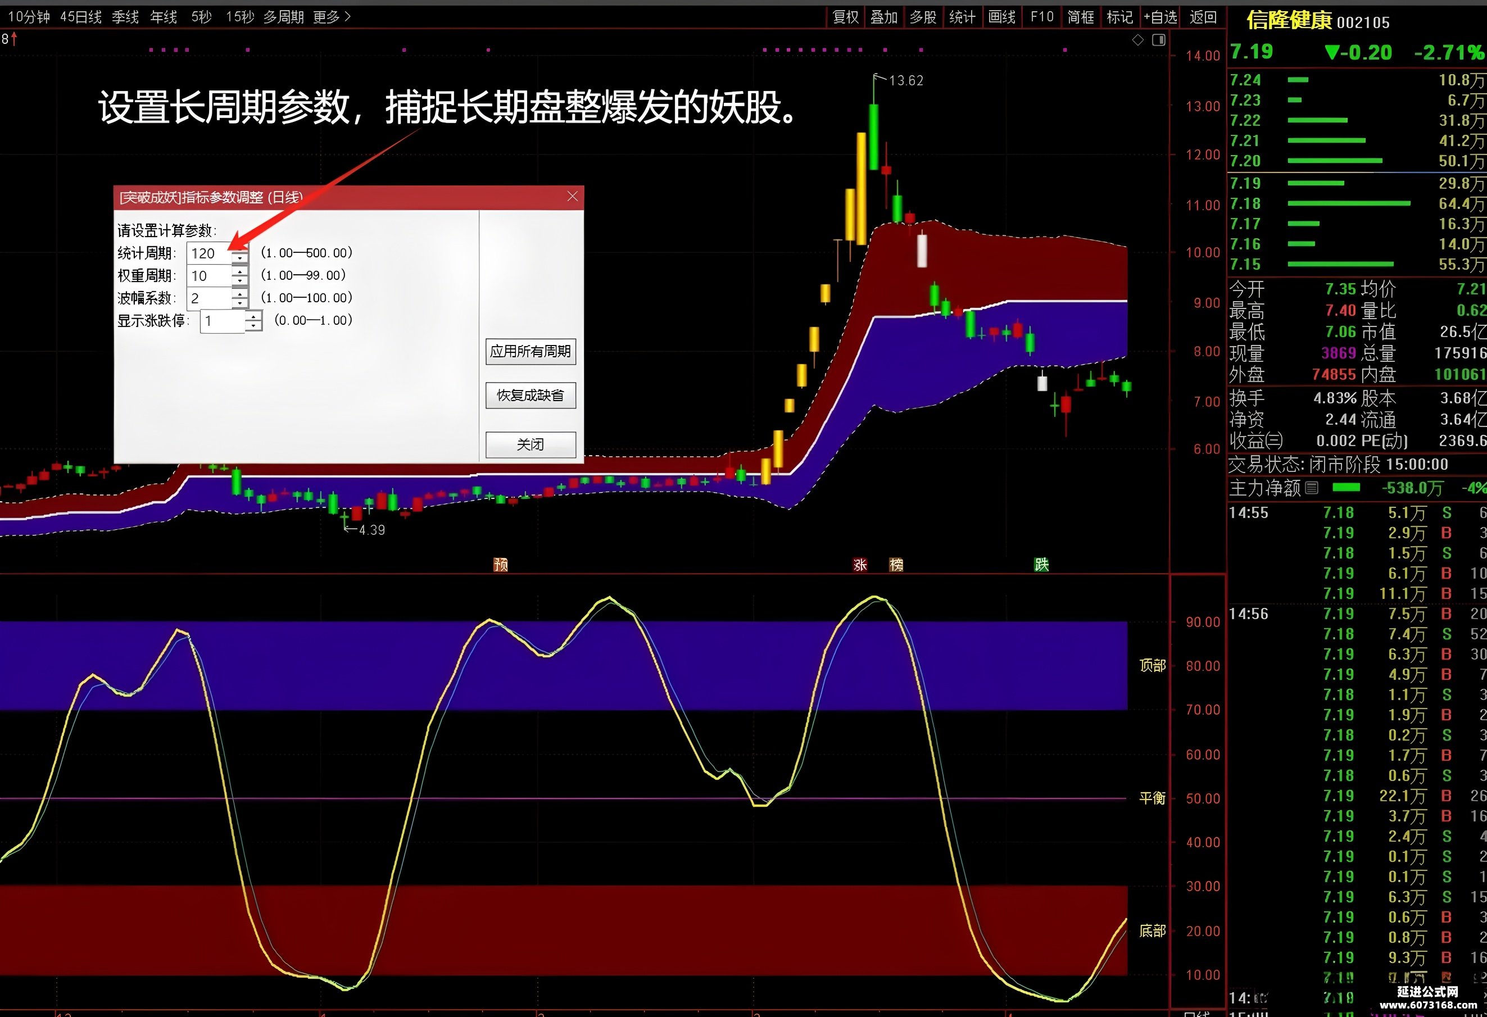Toggle the side panel layout icon
Viewport: 1487px width, 1017px height.
(x=1159, y=40)
